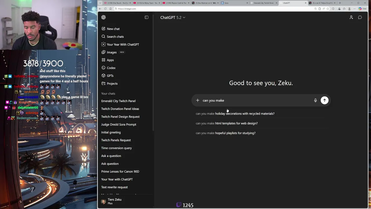Collapse the Your chats section header
The height and width of the screenshot is (209, 371).
[x=108, y=93]
